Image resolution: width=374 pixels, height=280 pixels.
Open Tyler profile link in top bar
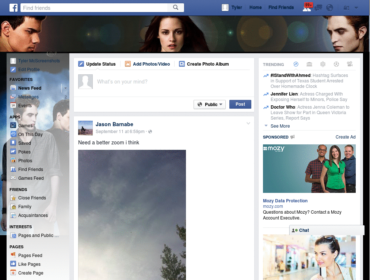(x=237, y=8)
